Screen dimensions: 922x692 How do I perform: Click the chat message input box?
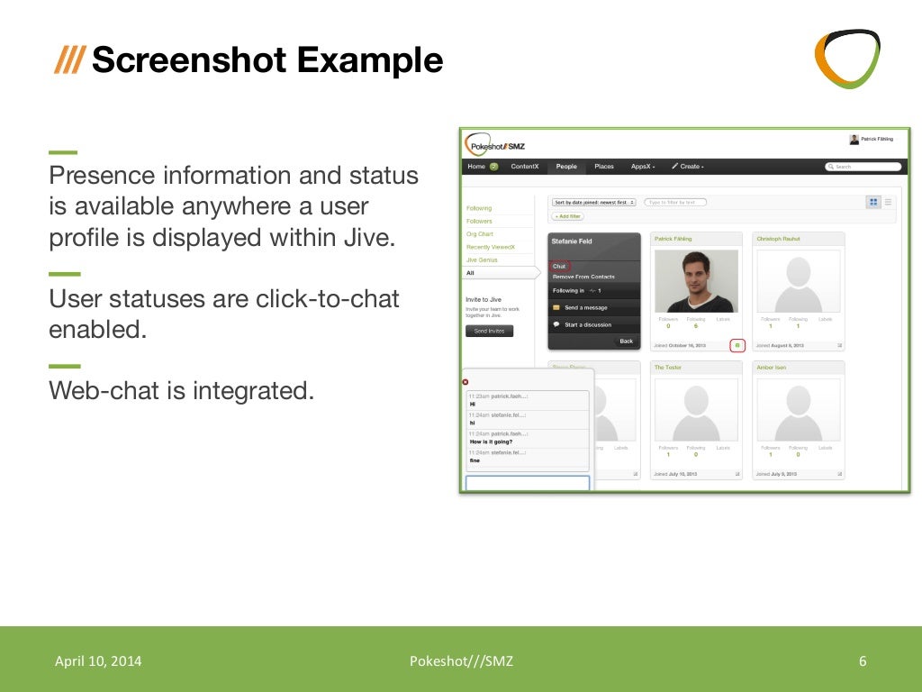[528, 483]
